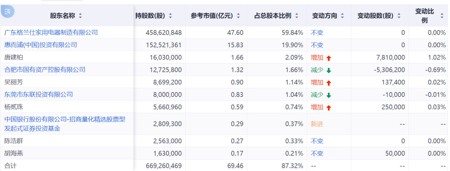Click total shares 669,260,469
This screenshot has width=450, height=171.
(x=163, y=166)
